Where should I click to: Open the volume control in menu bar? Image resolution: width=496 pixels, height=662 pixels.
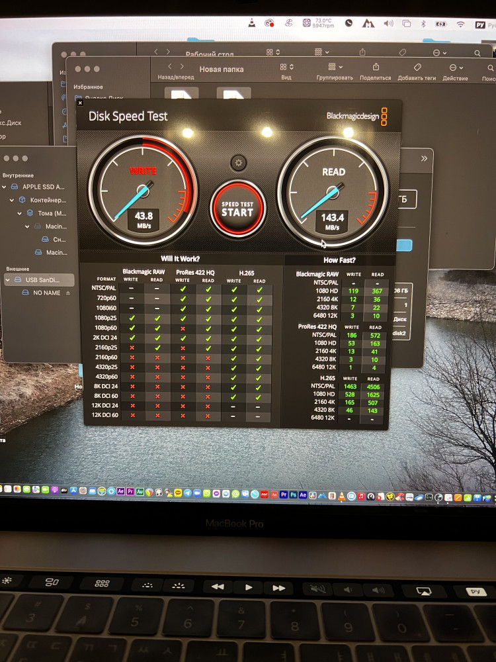click(388, 24)
